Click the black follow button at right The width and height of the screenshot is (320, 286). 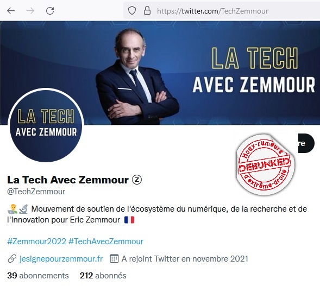click(x=306, y=143)
